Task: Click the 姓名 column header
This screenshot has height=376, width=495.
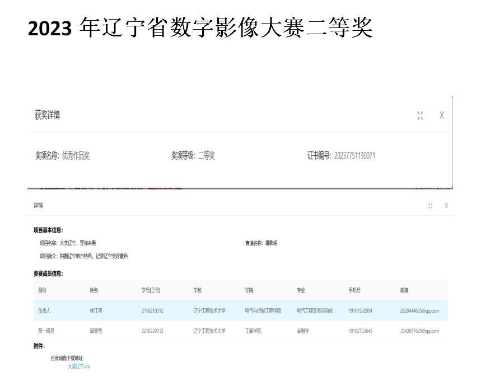Action: coord(94,290)
